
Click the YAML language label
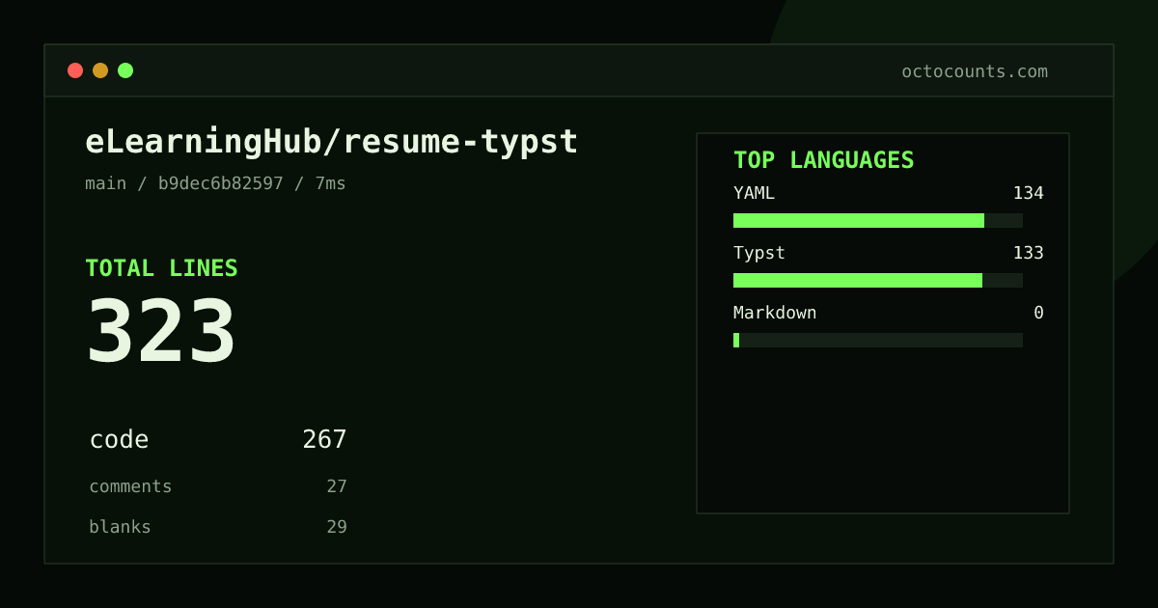tap(754, 193)
